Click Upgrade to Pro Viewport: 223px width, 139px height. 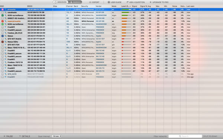point(159,2)
